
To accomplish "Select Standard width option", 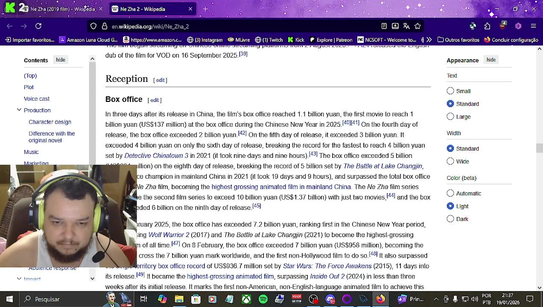I will tap(450, 148).
